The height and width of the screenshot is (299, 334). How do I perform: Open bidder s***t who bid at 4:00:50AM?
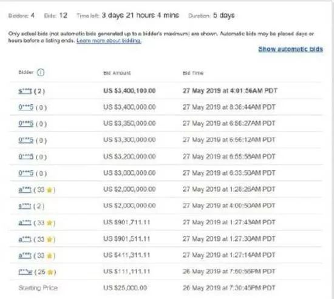(25, 206)
